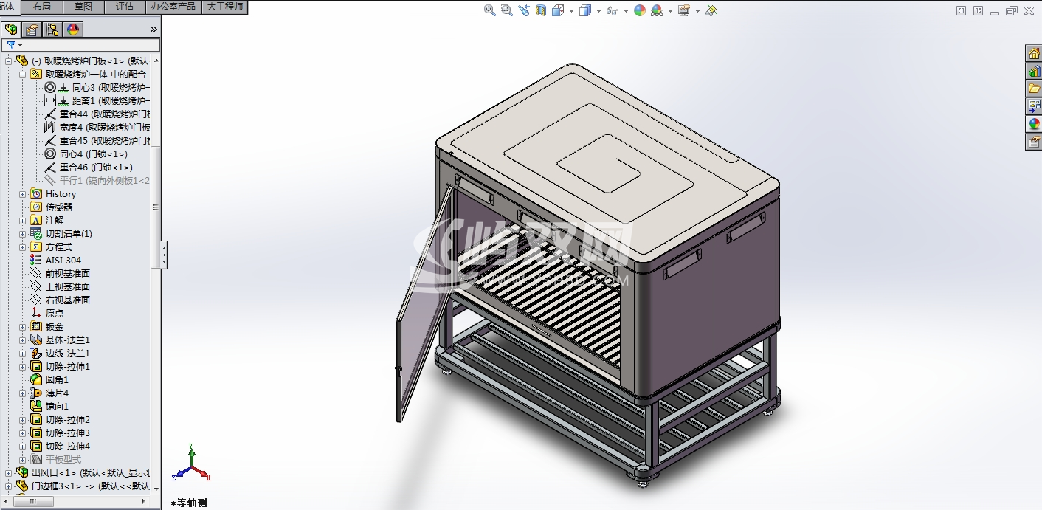1042x510 pixels.
Task: Select the 前视基准面 plane
Action: [61, 274]
